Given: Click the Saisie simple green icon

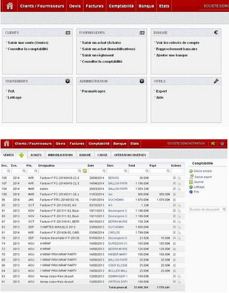Looking at the screenshot, I should (191, 171).
